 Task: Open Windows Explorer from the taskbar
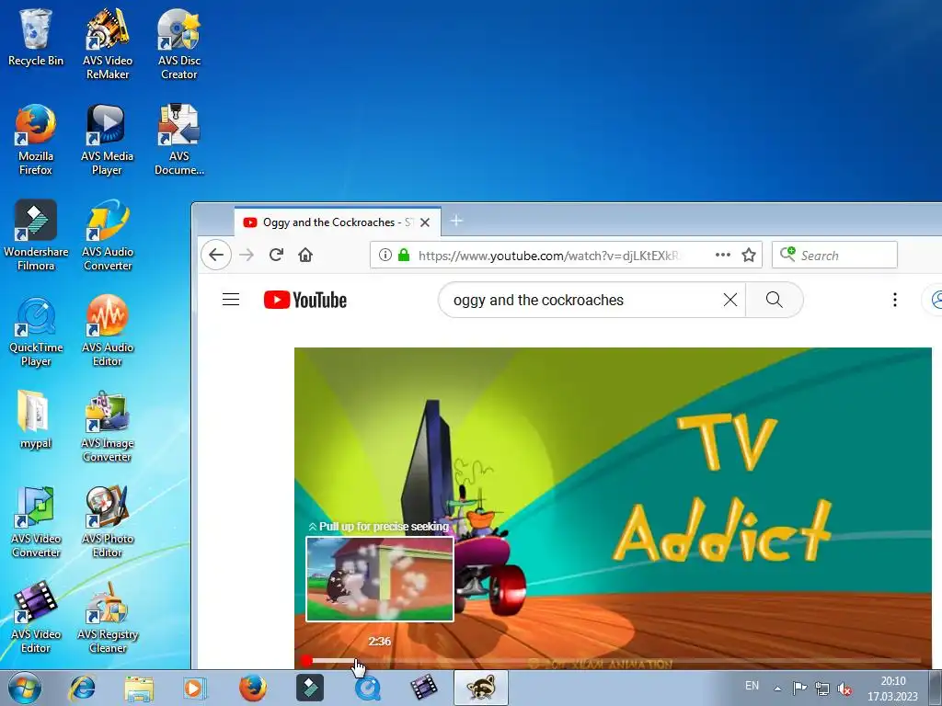[x=139, y=688]
